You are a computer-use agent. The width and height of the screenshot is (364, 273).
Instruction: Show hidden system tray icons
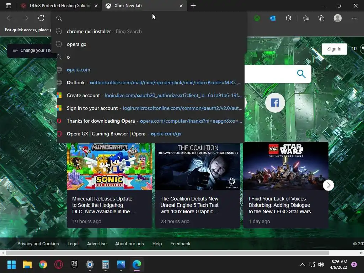[302, 264]
